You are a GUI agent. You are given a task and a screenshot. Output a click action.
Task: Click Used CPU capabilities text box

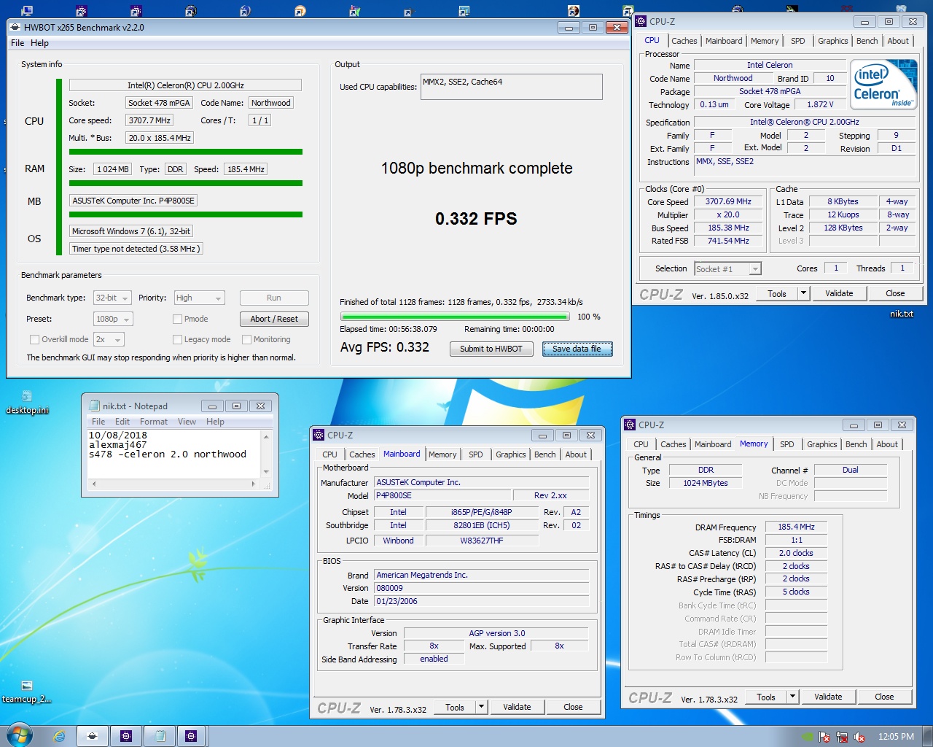click(x=511, y=86)
